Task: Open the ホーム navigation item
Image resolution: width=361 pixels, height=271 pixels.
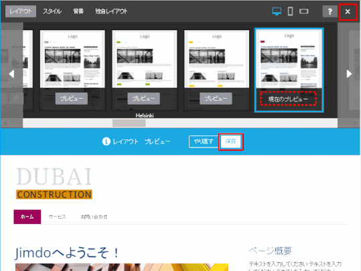Action: (x=27, y=217)
